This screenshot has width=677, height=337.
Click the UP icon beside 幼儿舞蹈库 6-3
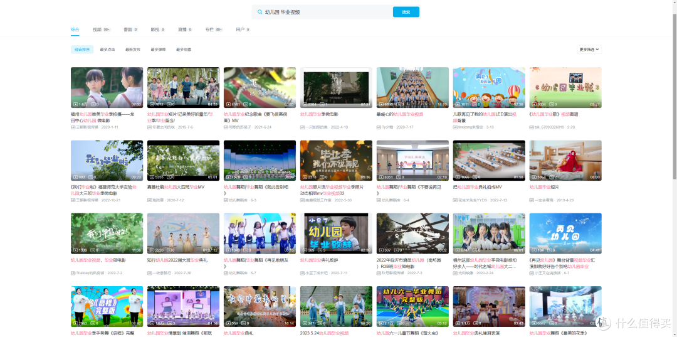pos(226,200)
